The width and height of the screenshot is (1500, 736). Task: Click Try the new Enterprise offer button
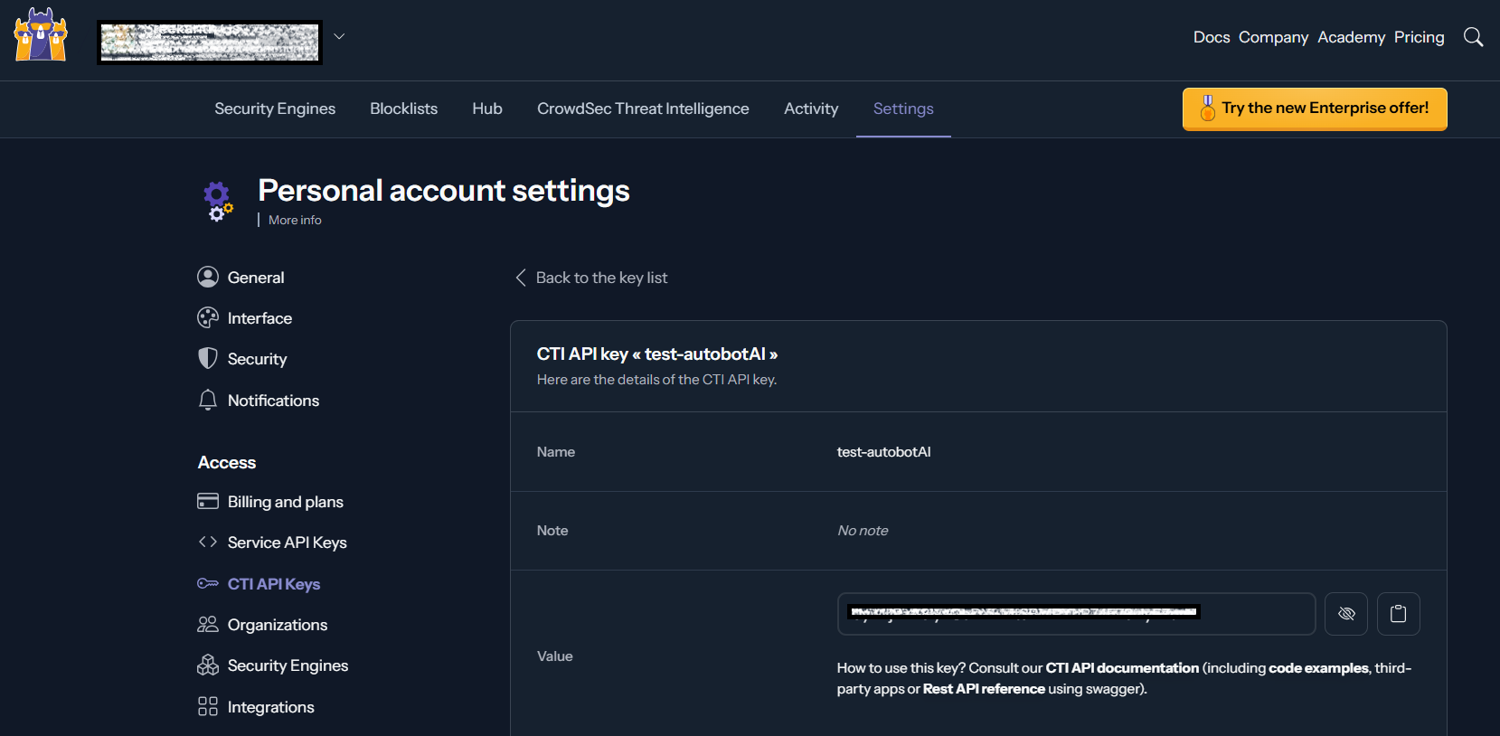tap(1315, 109)
